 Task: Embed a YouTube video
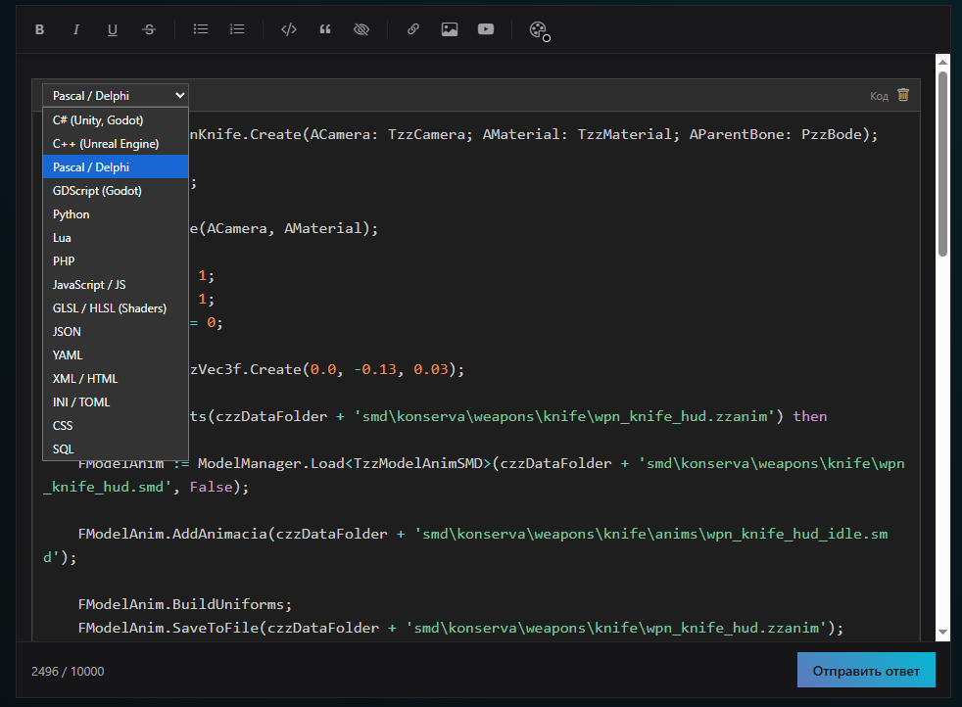click(x=486, y=29)
